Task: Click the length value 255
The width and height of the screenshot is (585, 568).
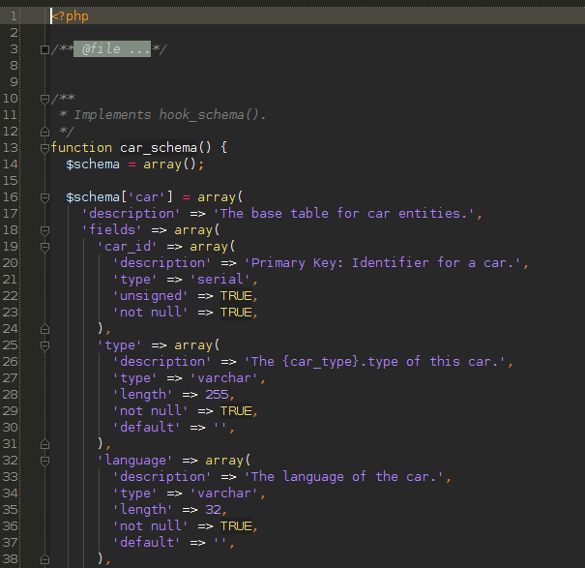Action: point(217,395)
